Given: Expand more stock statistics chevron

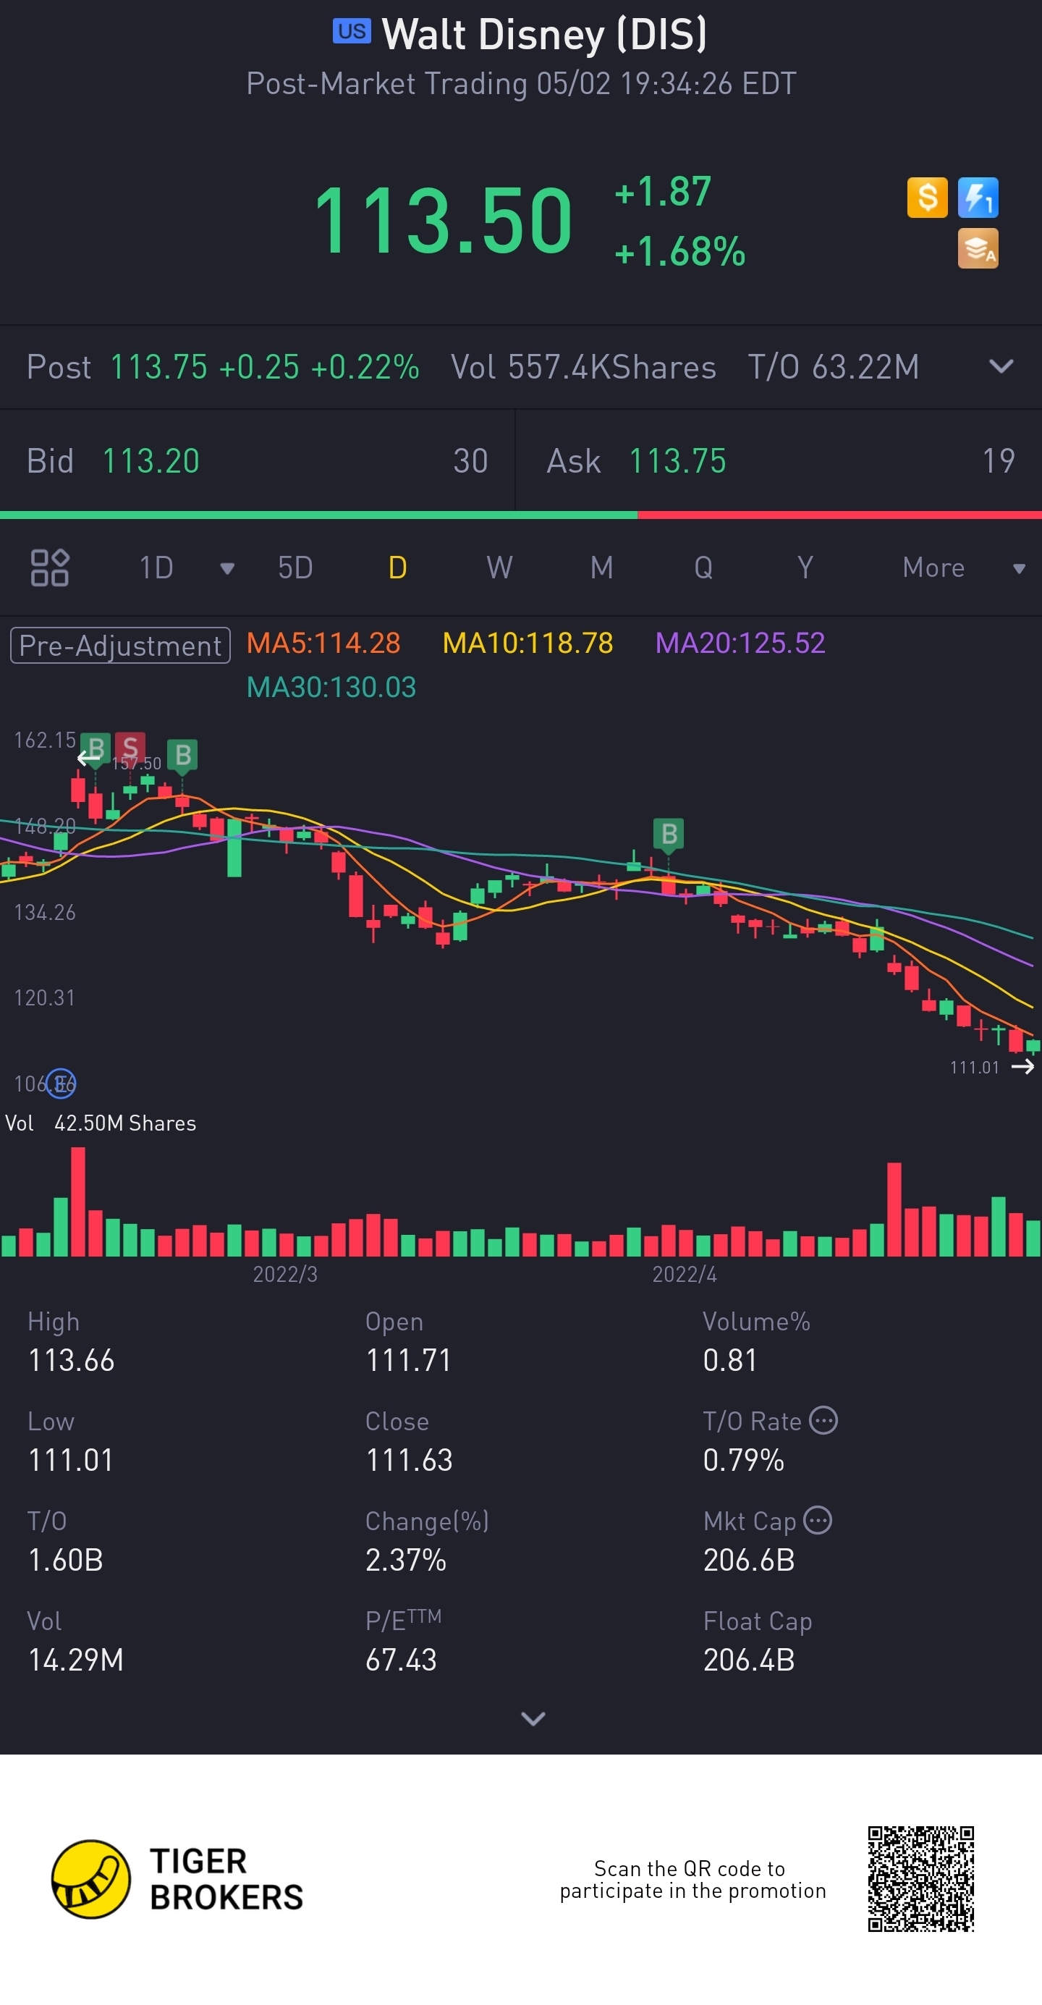Looking at the screenshot, I should 533,1718.
